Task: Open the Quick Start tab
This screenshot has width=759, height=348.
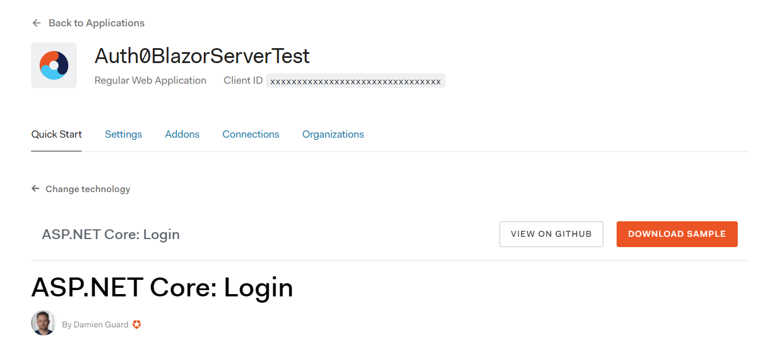Action: tap(56, 134)
